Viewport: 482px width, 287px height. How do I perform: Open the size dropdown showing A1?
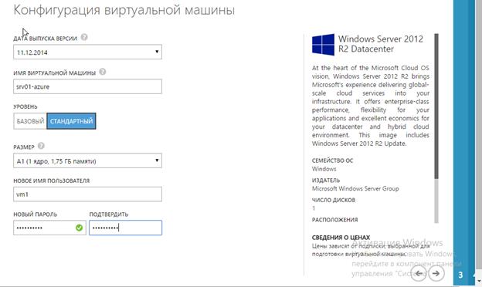tap(87, 160)
